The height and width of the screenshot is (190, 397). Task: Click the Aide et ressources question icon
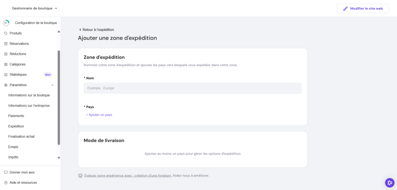point(6,183)
